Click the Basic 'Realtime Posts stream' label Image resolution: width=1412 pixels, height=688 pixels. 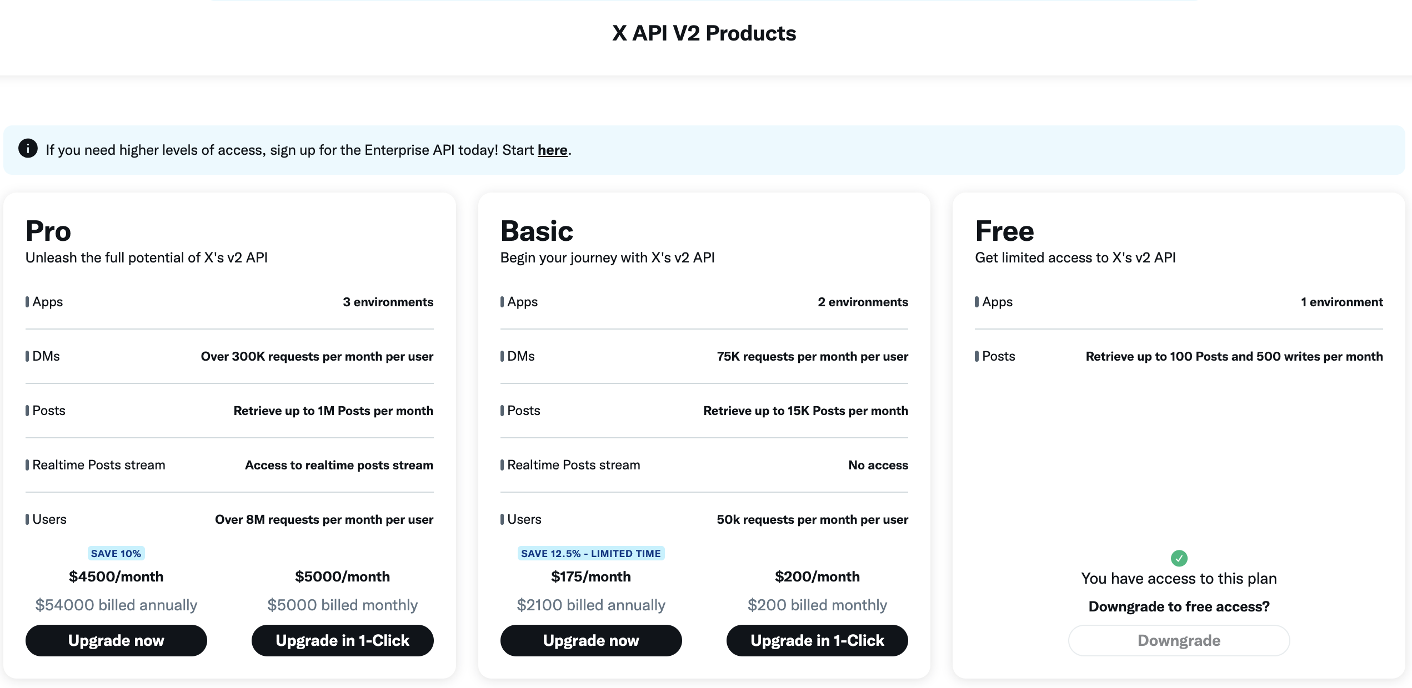point(574,465)
